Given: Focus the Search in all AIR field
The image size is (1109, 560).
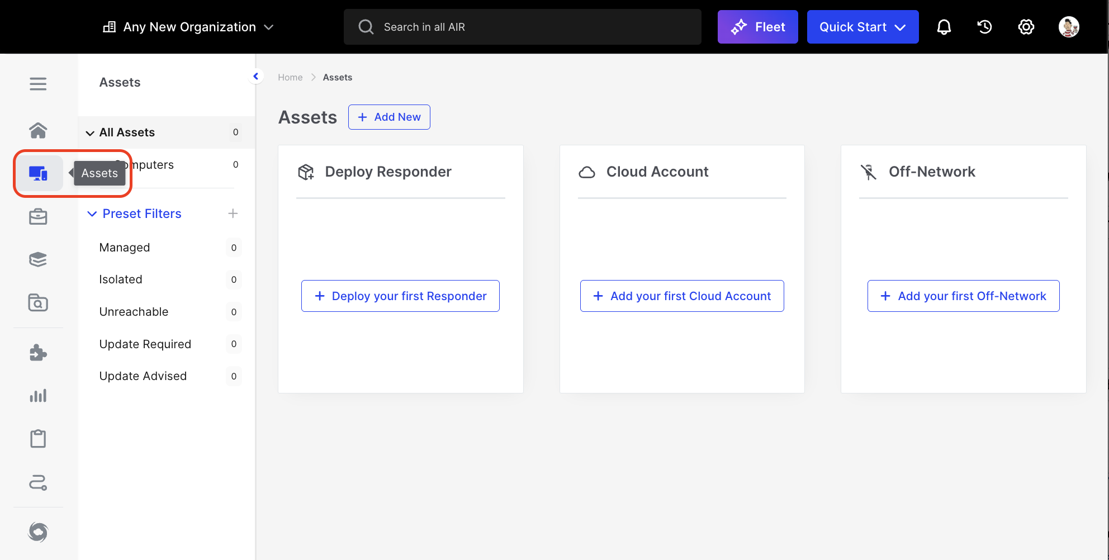Looking at the screenshot, I should coord(522,27).
